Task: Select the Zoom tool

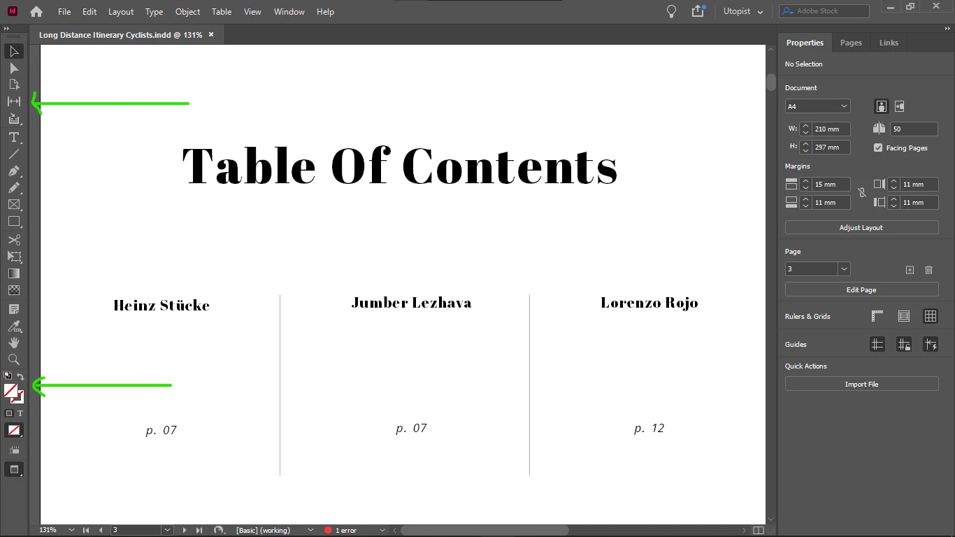Action: (14, 359)
